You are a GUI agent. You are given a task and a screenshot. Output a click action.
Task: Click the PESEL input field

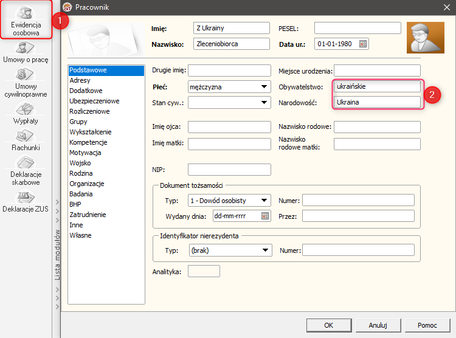coord(358,28)
